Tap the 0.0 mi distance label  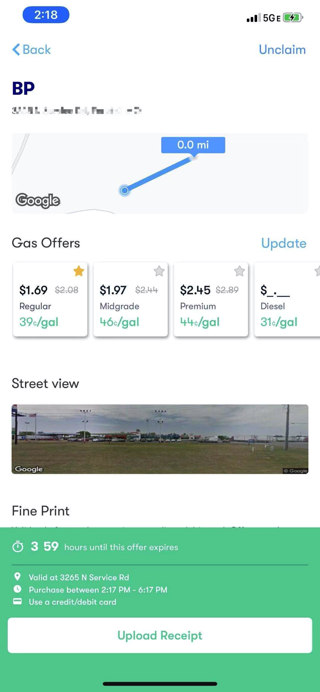click(193, 145)
